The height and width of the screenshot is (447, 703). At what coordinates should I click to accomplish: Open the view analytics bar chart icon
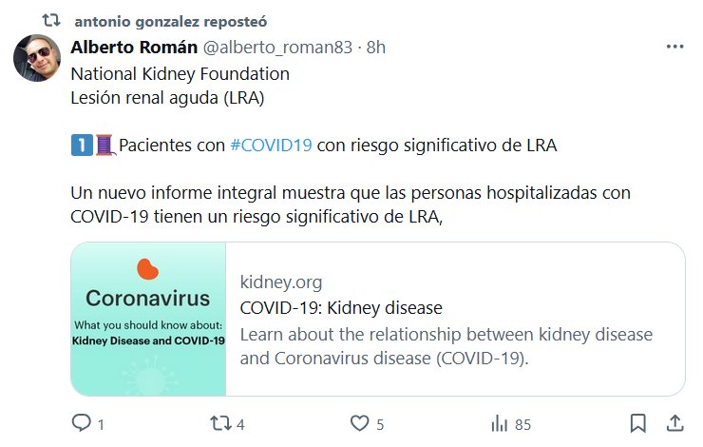pos(497,423)
